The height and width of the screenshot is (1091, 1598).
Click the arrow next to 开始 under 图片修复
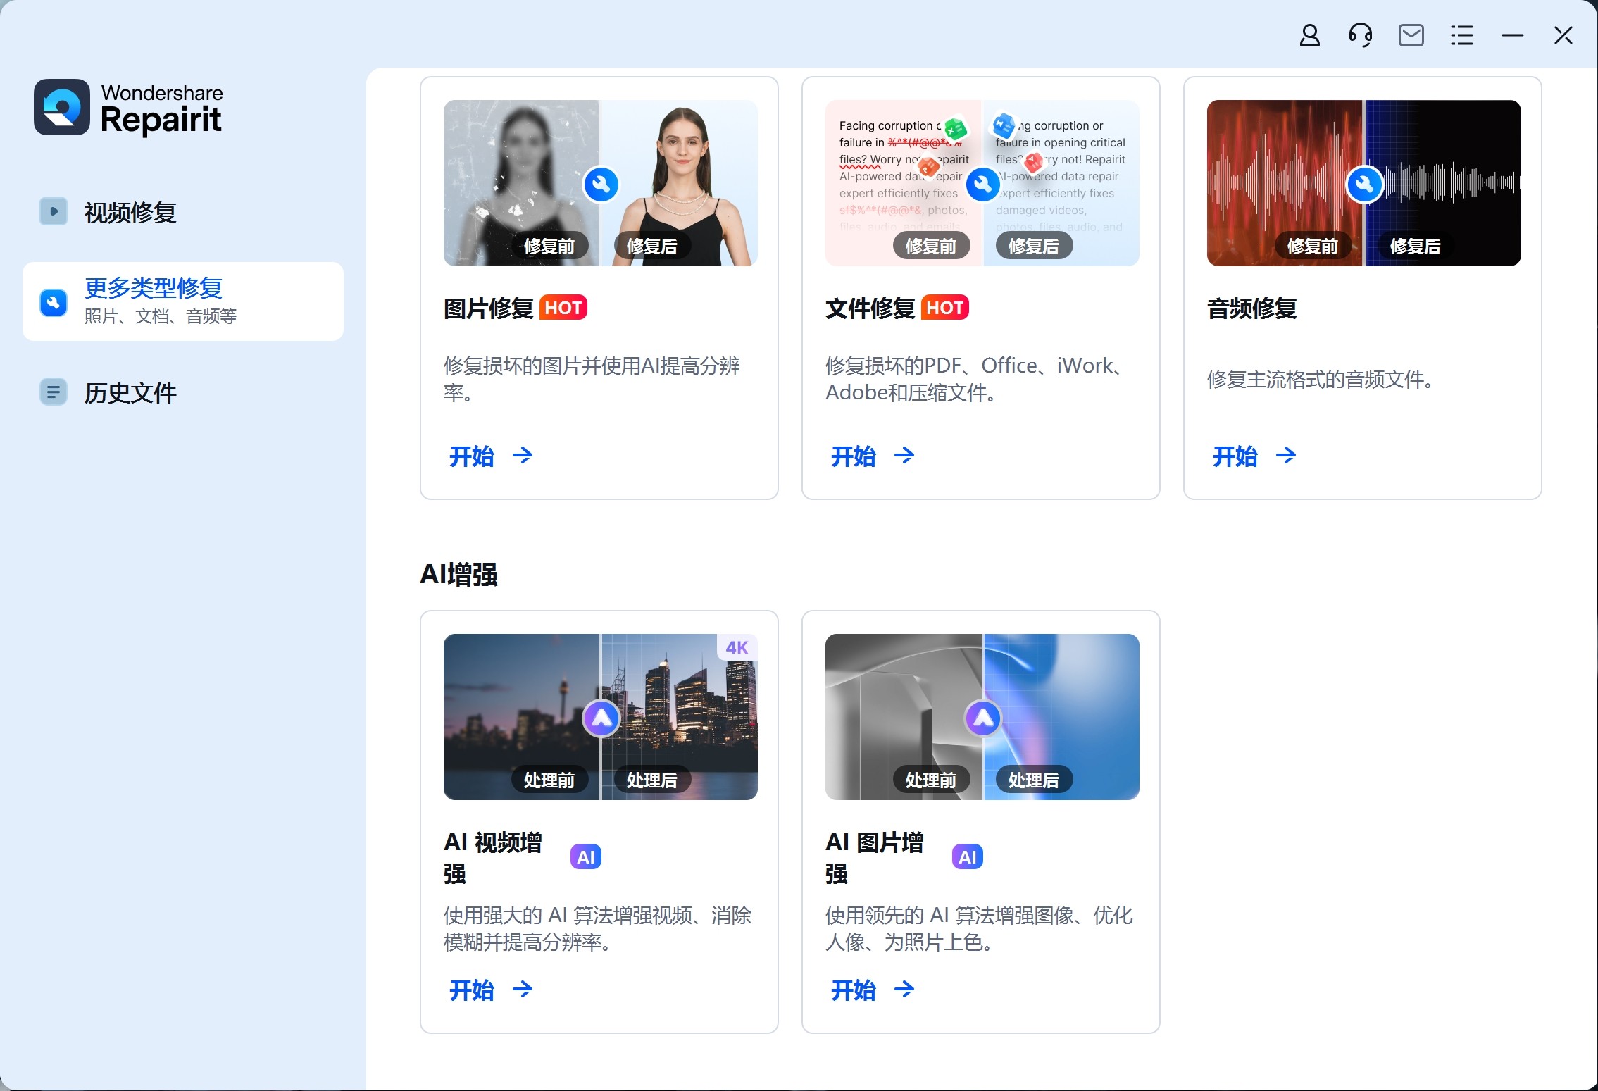point(523,456)
